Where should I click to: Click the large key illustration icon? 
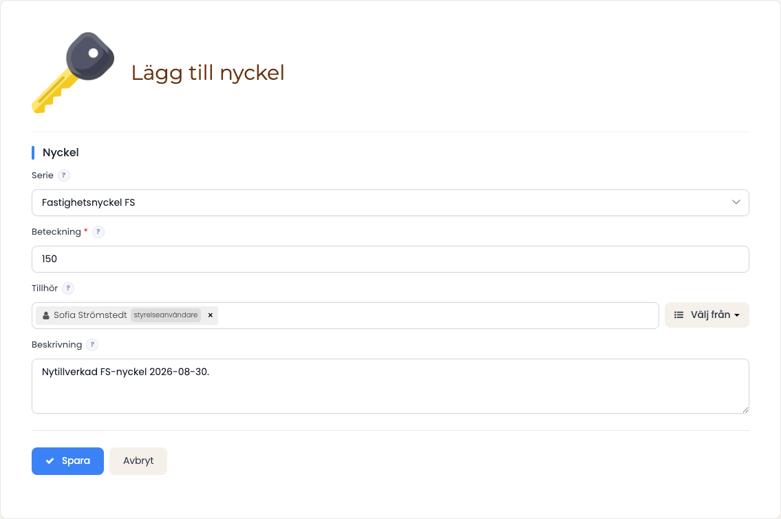73,73
